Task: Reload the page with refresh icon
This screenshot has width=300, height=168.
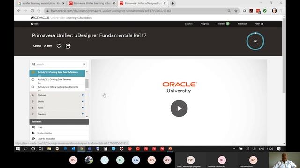Action: coord(32,11)
